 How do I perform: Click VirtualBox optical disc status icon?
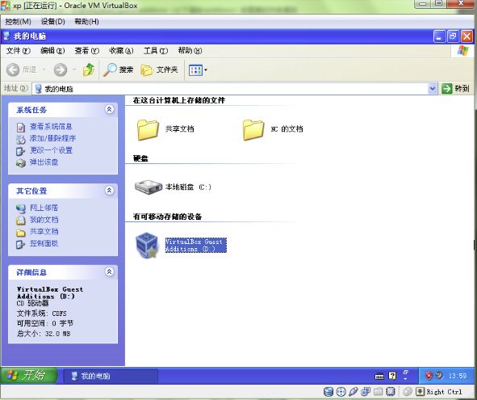pos(341,392)
